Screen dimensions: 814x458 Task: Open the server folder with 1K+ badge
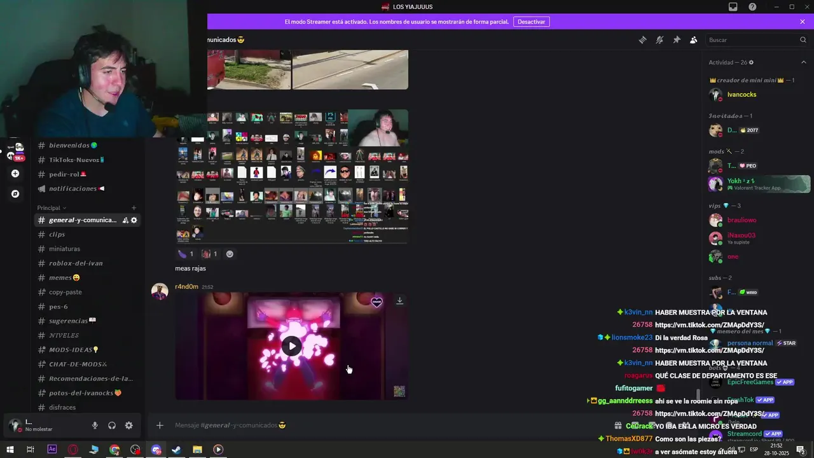click(x=15, y=152)
